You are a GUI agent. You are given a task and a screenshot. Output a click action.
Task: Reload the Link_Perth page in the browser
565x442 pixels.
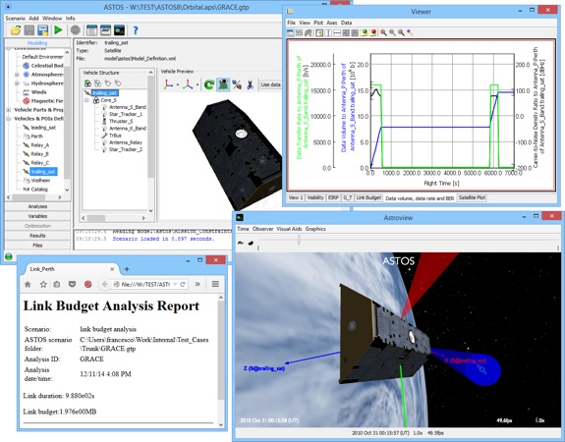[183, 284]
